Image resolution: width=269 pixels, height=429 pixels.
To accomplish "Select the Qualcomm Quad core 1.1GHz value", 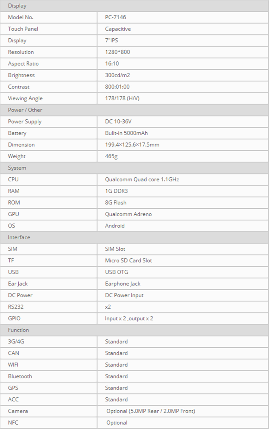I will coord(142,179).
